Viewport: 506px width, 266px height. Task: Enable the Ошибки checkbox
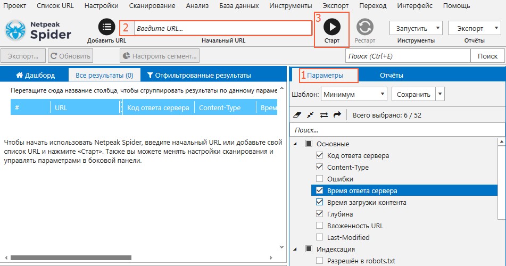tap(320, 179)
